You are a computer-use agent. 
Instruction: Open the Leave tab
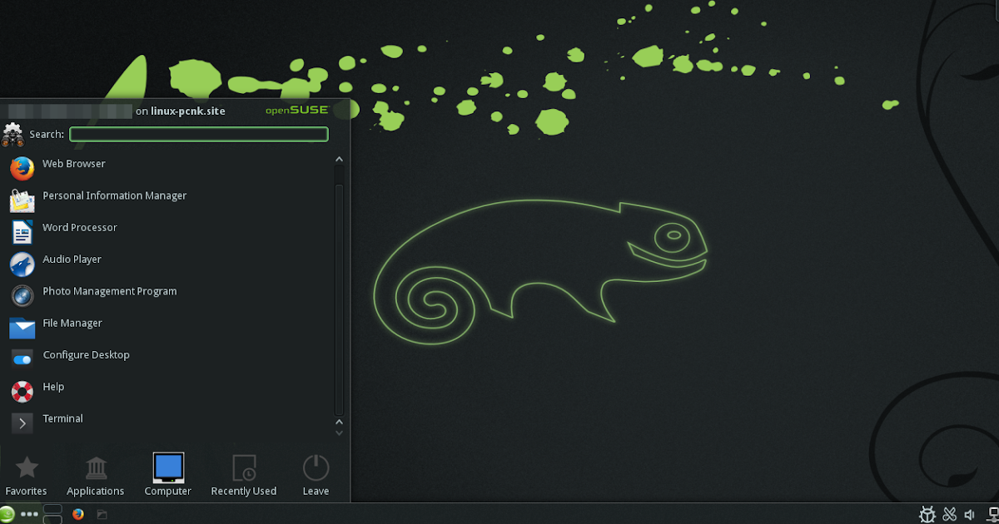click(316, 476)
